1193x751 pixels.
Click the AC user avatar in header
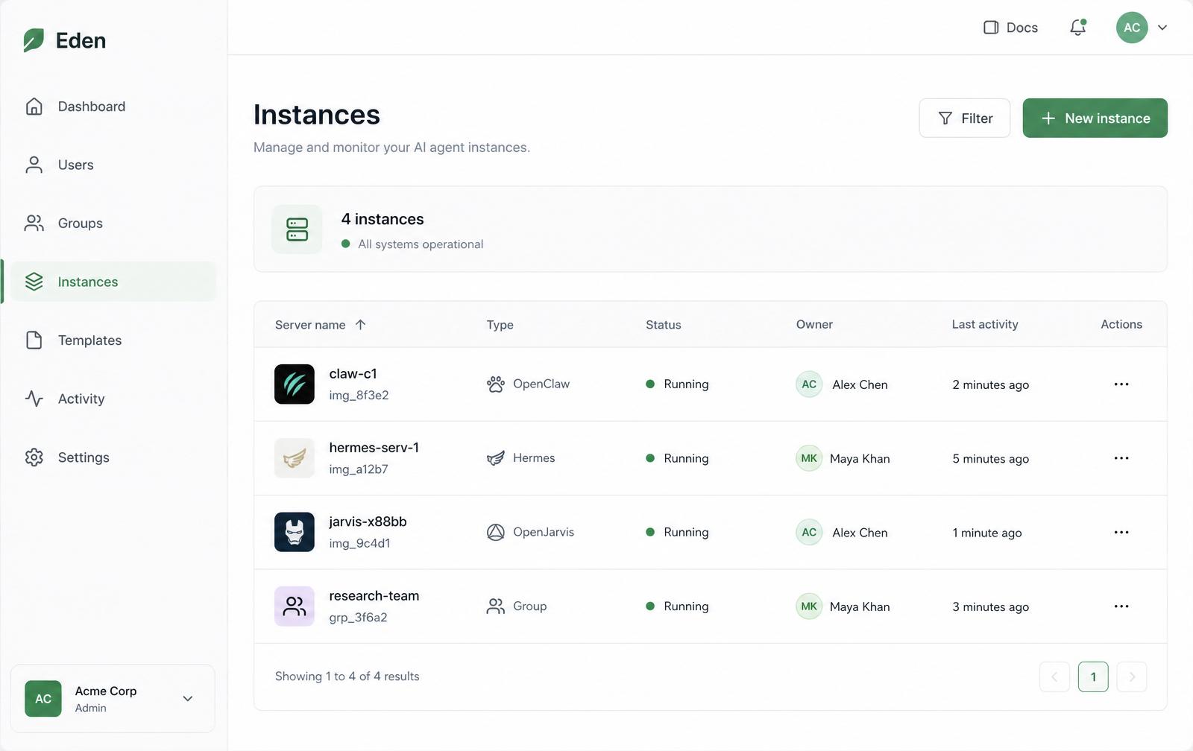[1132, 28]
